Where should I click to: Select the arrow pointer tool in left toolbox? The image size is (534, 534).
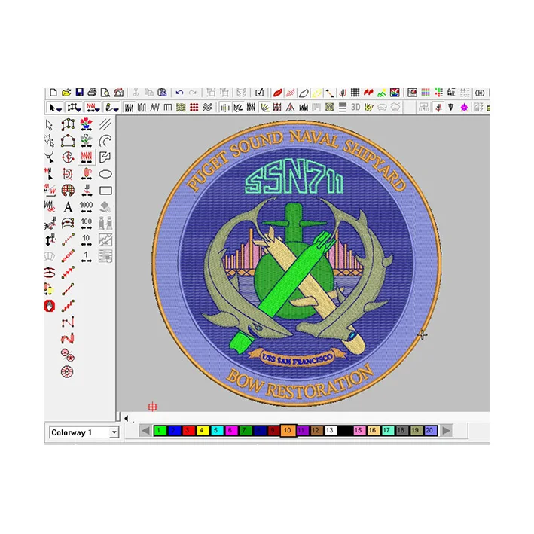(x=50, y=125)
